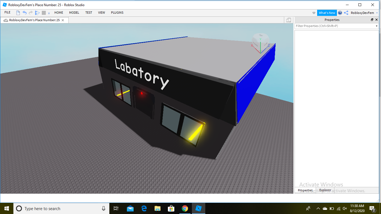
Task: Expand the Filter Properties dropdown arrow
Action: pos(377,26)
